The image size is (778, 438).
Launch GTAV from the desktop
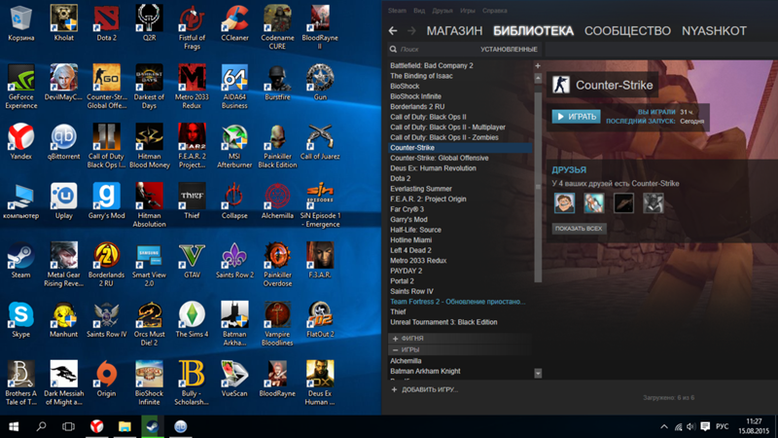point(192,260)
